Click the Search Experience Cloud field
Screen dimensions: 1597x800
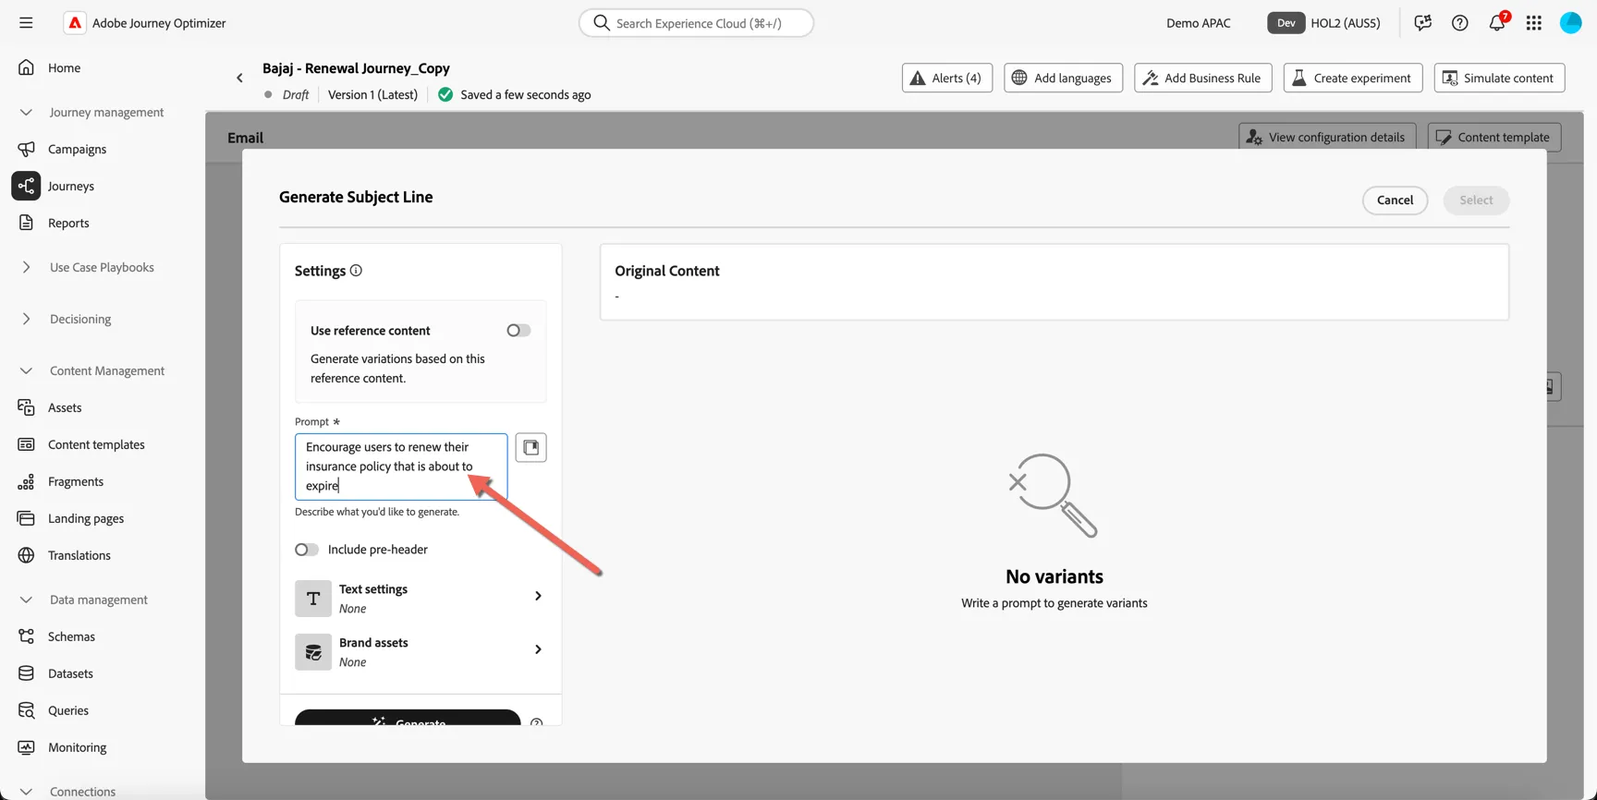(696, 23)
